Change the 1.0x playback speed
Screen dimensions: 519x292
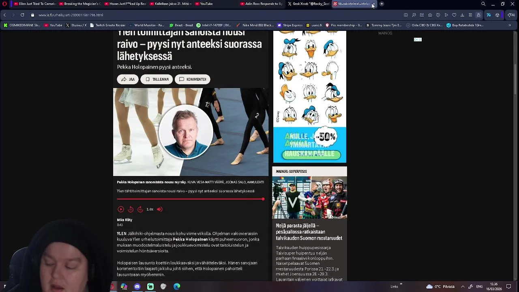(150, 209)
